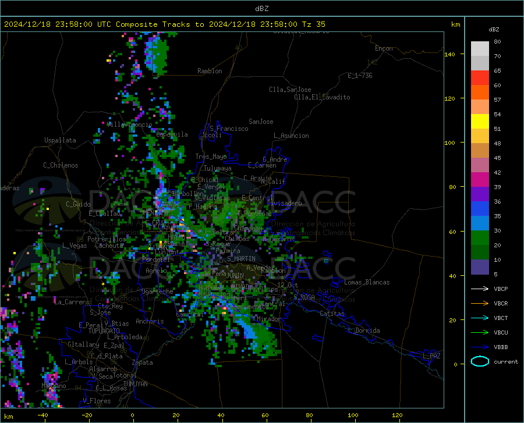Screen dimensions: 524x423
Task: Click the cyan VBCT arrow legend icon
Action: pyautogui.click(x=480, y=318)
